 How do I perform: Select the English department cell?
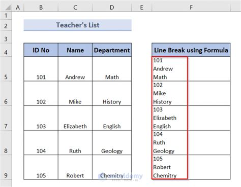click(112, 118)
